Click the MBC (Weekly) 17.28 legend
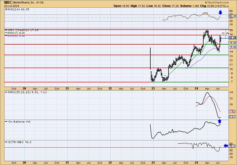 click(x=23, y=30)
